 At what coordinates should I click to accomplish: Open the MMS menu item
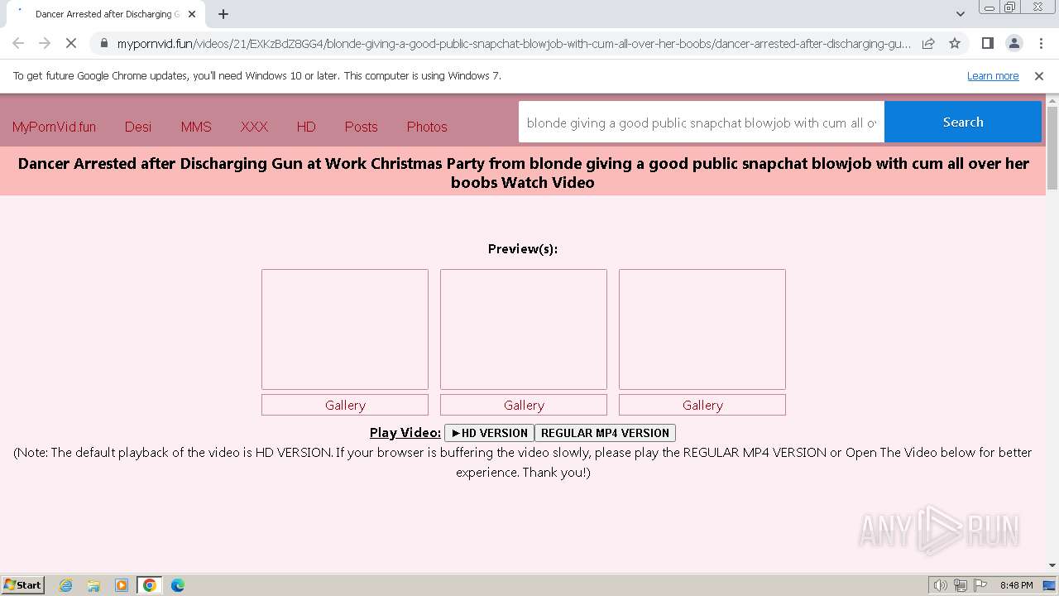click(196, 127)
